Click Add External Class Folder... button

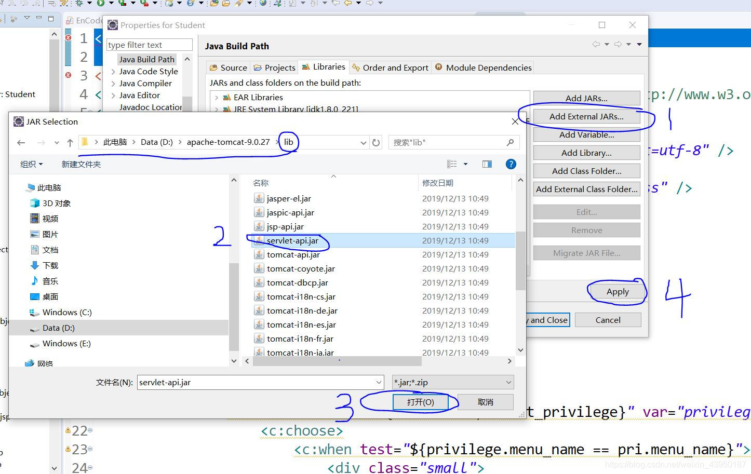(586, 189)
